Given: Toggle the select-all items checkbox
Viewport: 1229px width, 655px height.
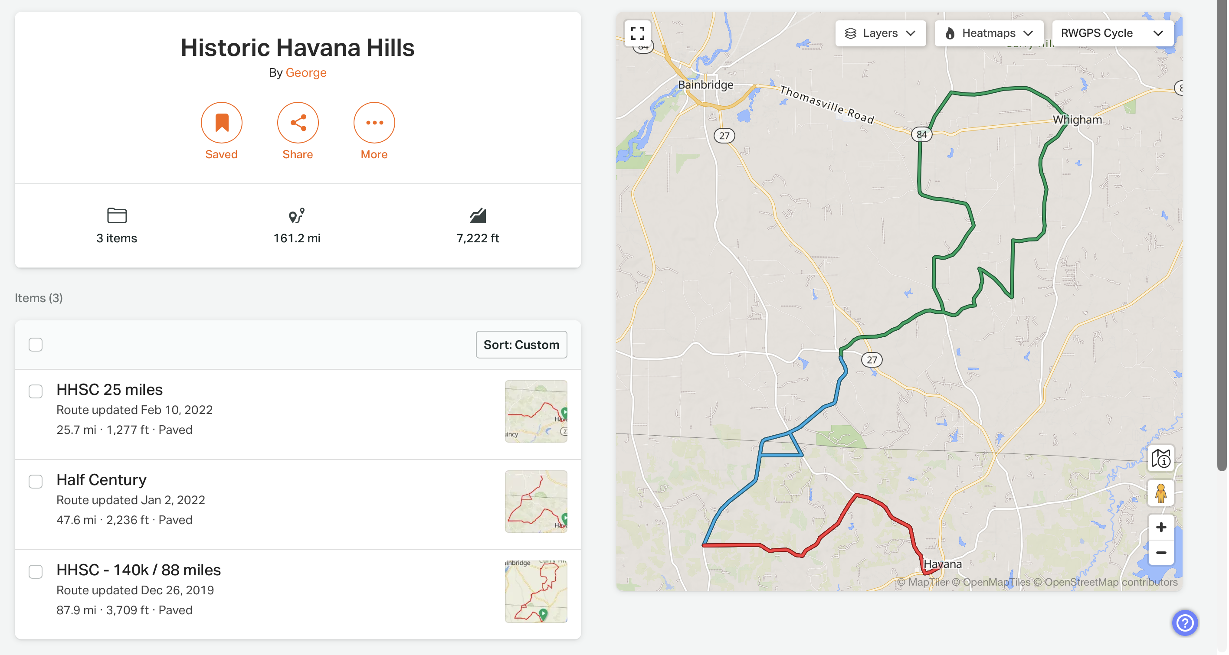Looking at the screenshot, I should (36, 345).
